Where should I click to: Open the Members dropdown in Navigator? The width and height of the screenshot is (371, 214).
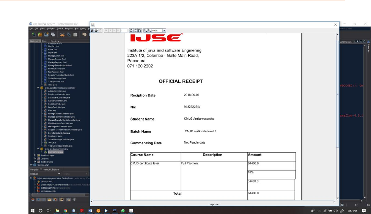click(45, 174)
